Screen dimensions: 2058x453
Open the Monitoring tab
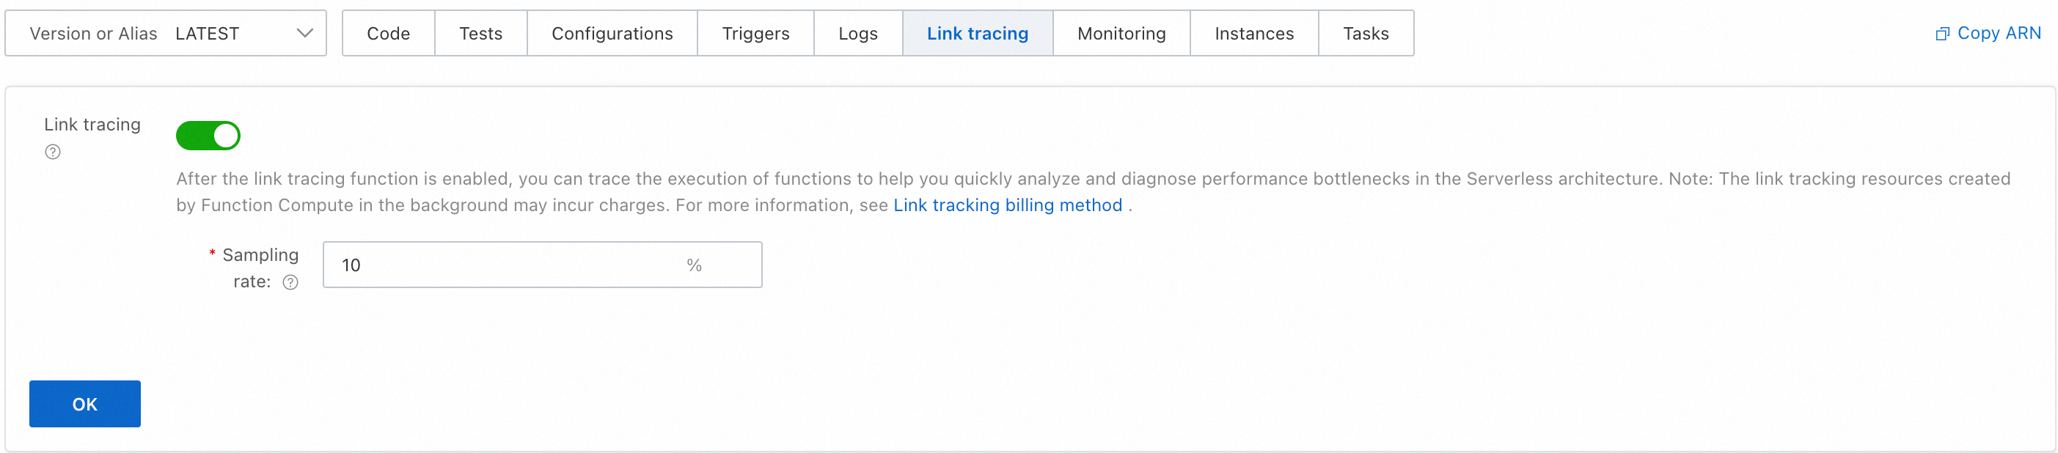point(1121,34)
